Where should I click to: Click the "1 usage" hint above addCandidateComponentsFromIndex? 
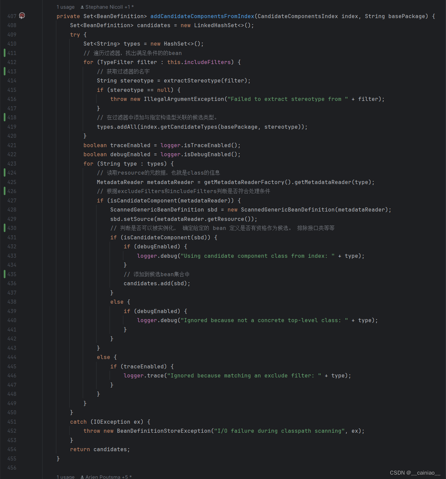pos(66,7)
